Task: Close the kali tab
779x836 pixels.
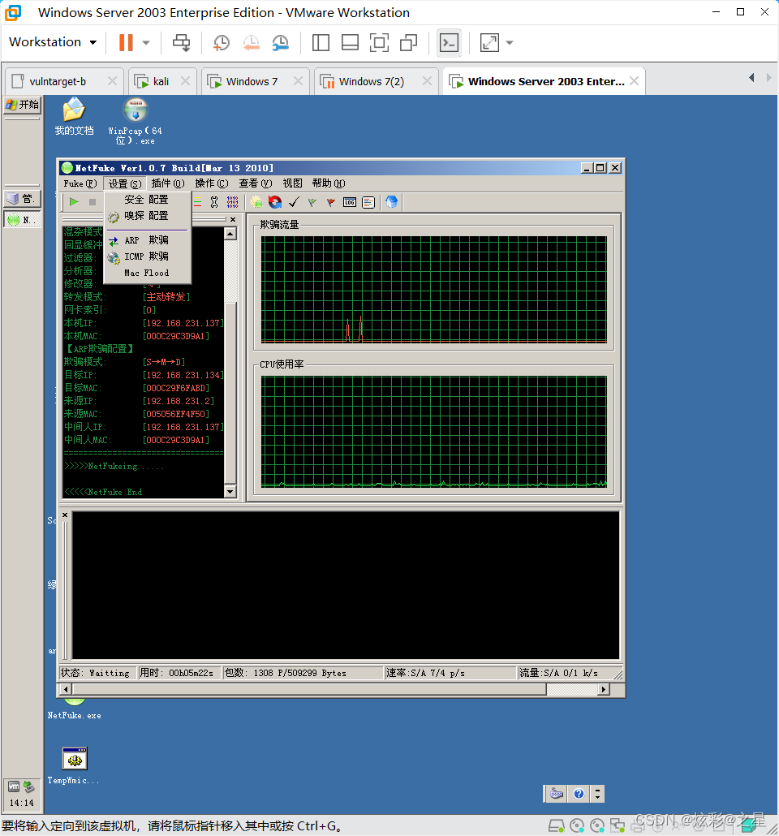Action: 185,81
